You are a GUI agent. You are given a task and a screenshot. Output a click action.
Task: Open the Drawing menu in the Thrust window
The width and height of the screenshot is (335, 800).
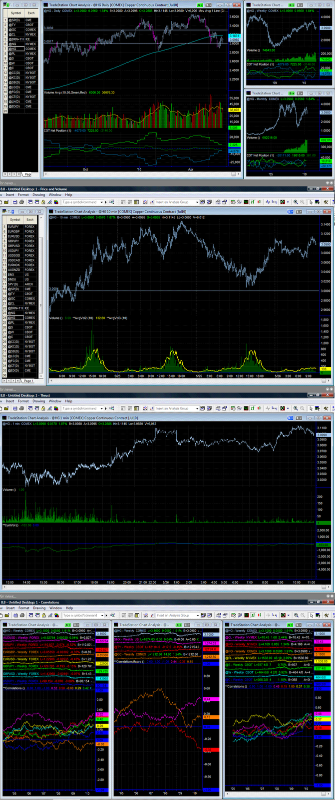tap(38, 401)
